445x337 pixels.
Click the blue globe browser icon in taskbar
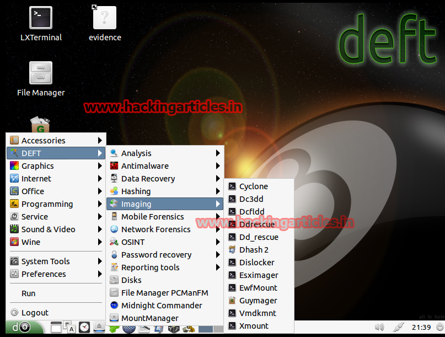(x=129, y=329)
